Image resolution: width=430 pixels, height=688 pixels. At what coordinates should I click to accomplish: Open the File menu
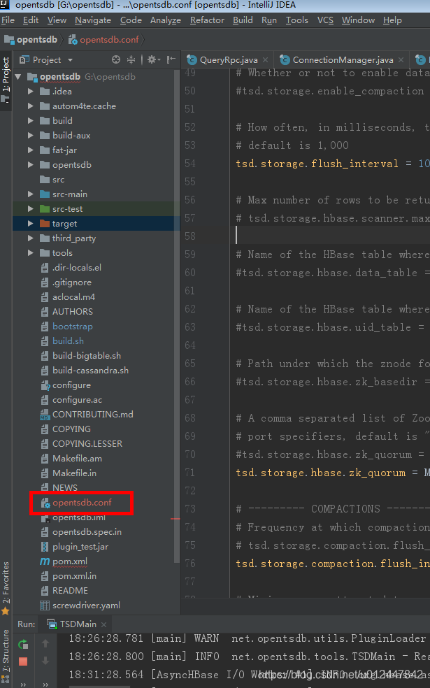[x=8, y=20]
